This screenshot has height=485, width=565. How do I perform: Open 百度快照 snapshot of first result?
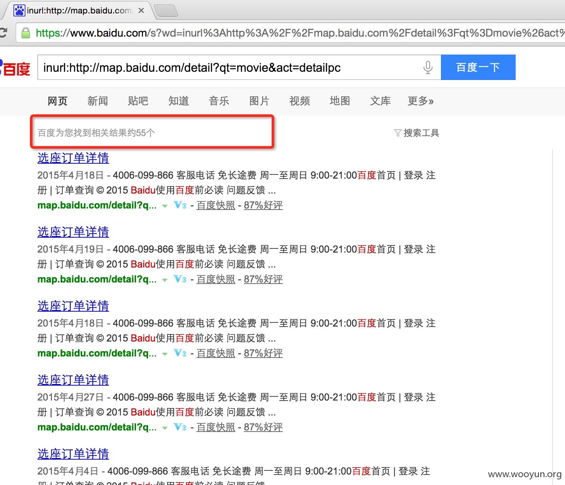[216, 205]
